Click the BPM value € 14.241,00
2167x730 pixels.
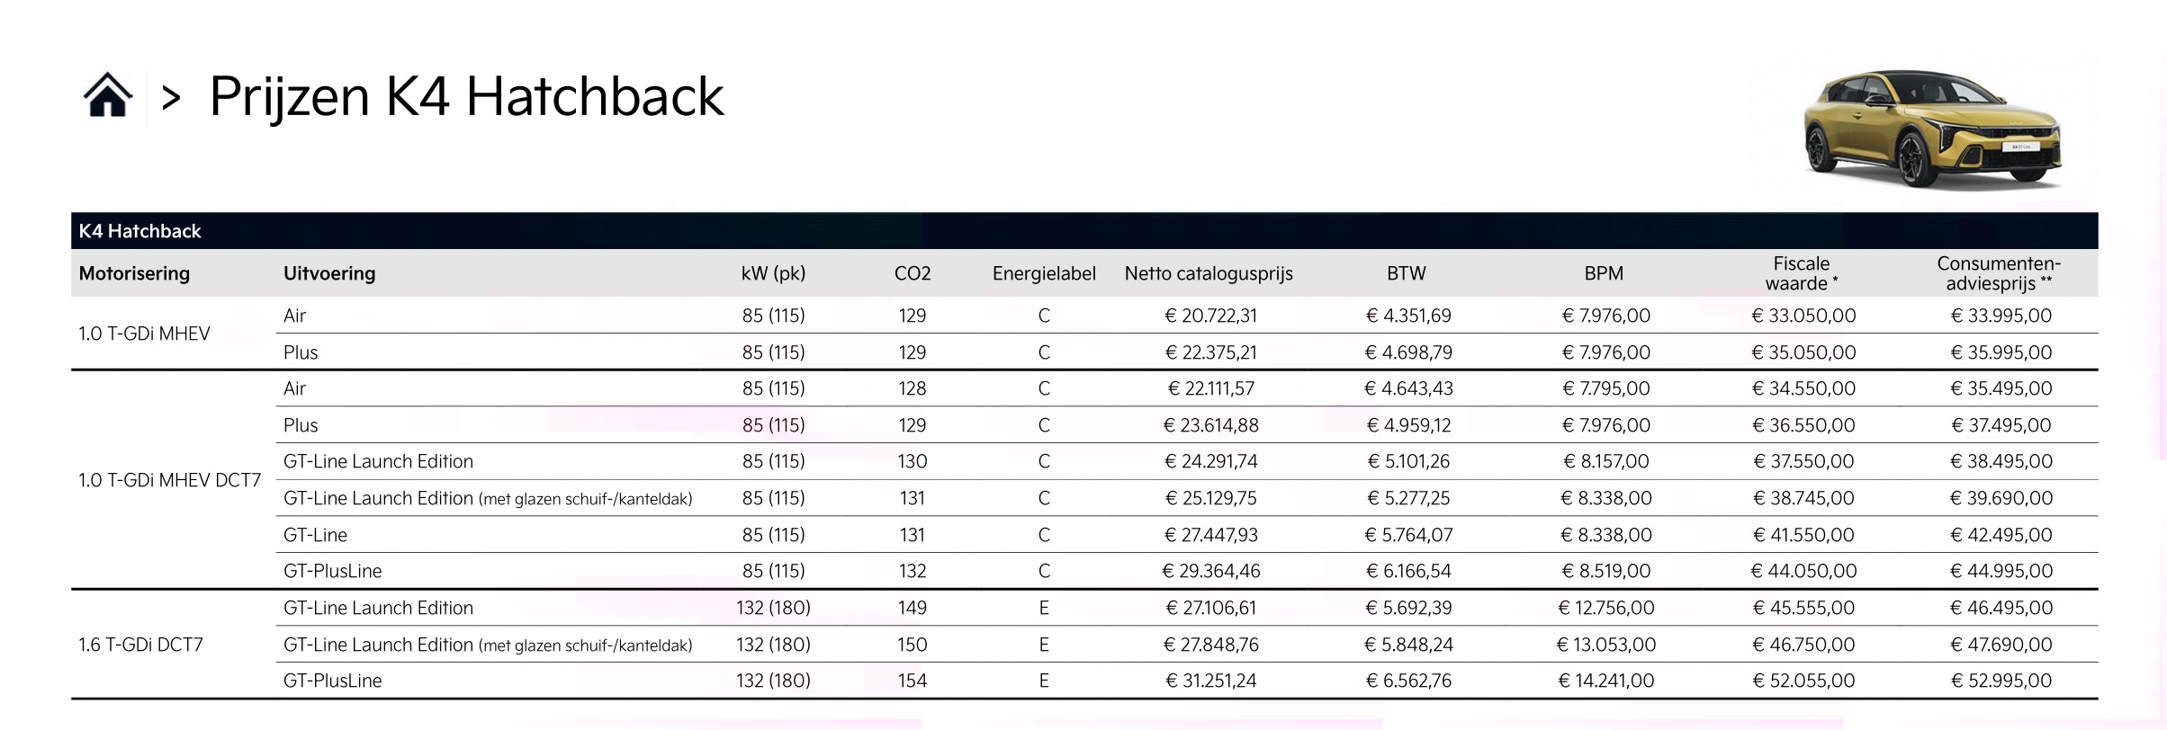click(x=1605, y=681)
